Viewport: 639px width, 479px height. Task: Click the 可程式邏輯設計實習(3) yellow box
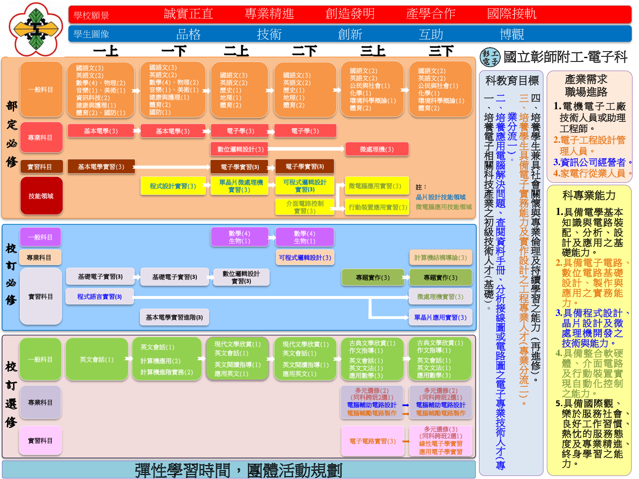304,186
